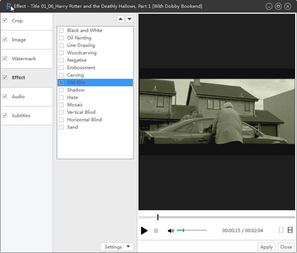Toggle the Watermark checkbox
Screen dimensions: 297x253
pyautogui.click(x=5, y=58)
